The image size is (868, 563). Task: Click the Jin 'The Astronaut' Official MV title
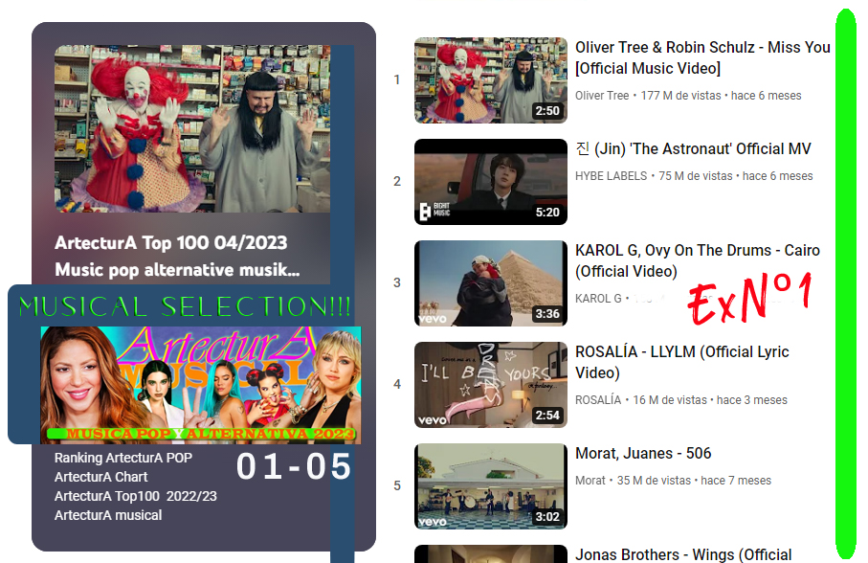693,149
